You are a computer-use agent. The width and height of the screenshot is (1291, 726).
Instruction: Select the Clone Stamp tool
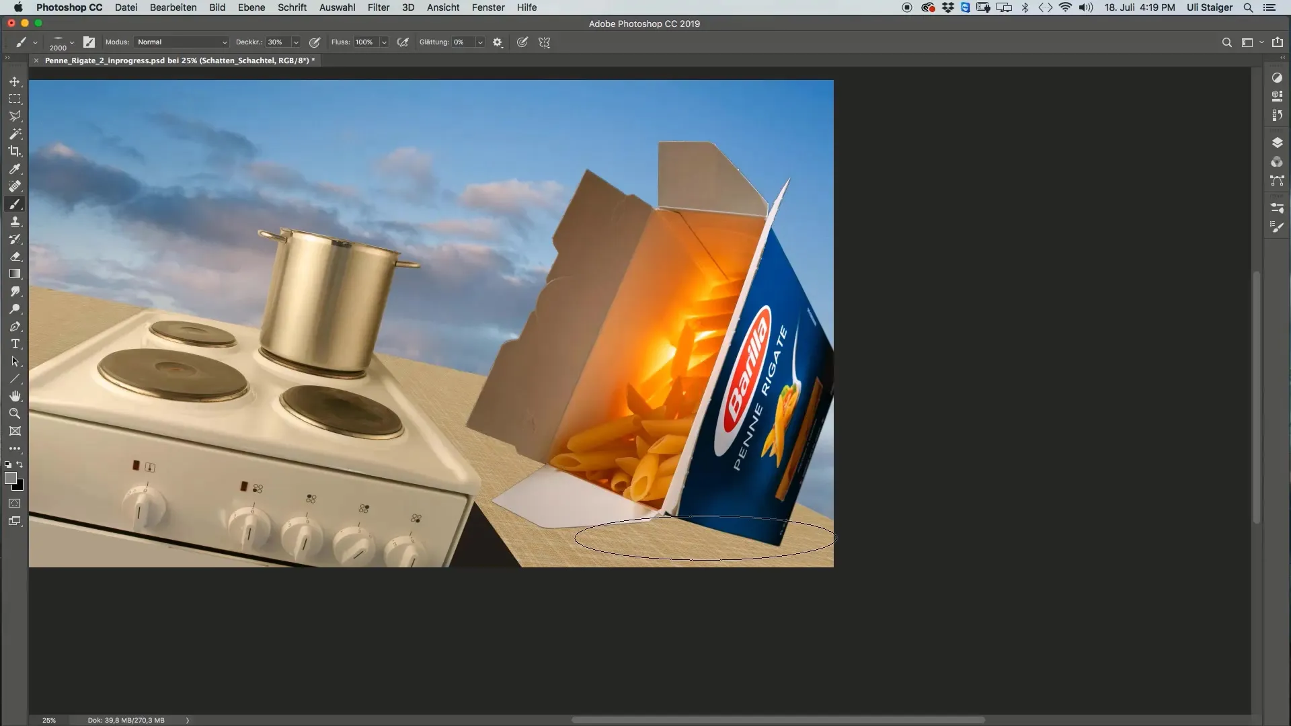(x=15, y=221)
